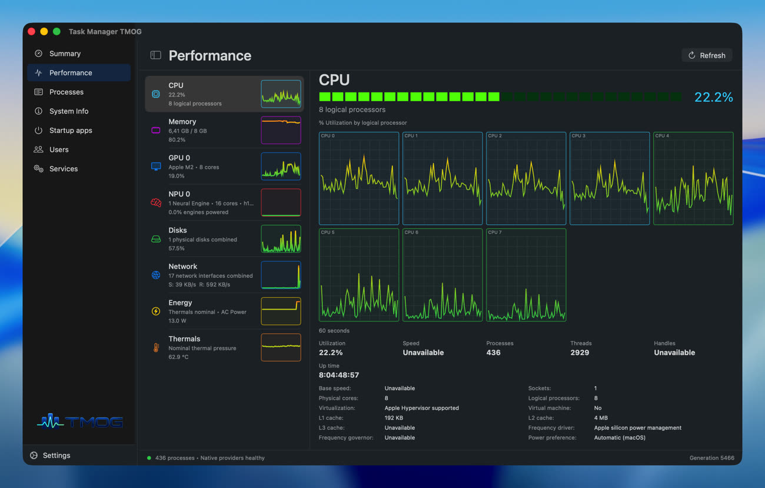This screenshot has width=765, height=488.
Task: Click the CPU 2 utilization graph
Action: coord(526,178)
